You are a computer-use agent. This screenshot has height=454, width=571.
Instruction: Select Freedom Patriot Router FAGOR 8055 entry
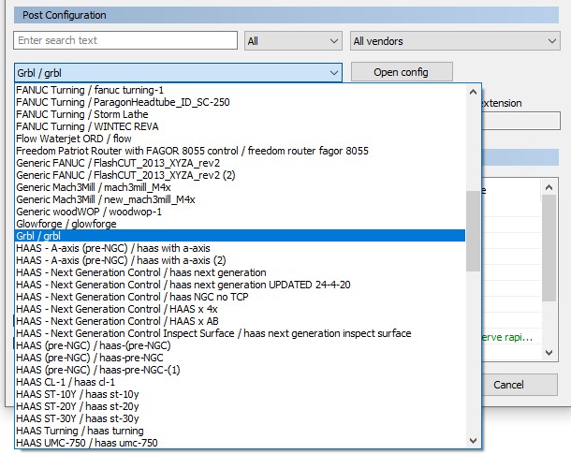coord(240,151)
